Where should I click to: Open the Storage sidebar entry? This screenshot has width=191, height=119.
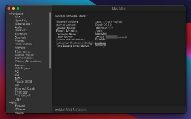point(23,24)
